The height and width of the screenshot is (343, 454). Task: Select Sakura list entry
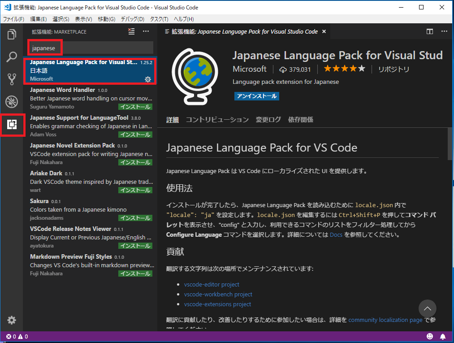point(91,210)
